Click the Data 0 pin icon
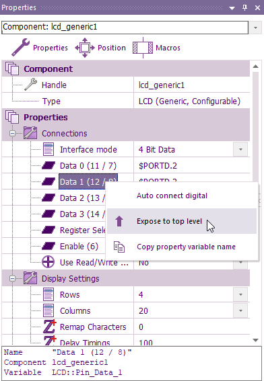264x381 pixels. 48,166
